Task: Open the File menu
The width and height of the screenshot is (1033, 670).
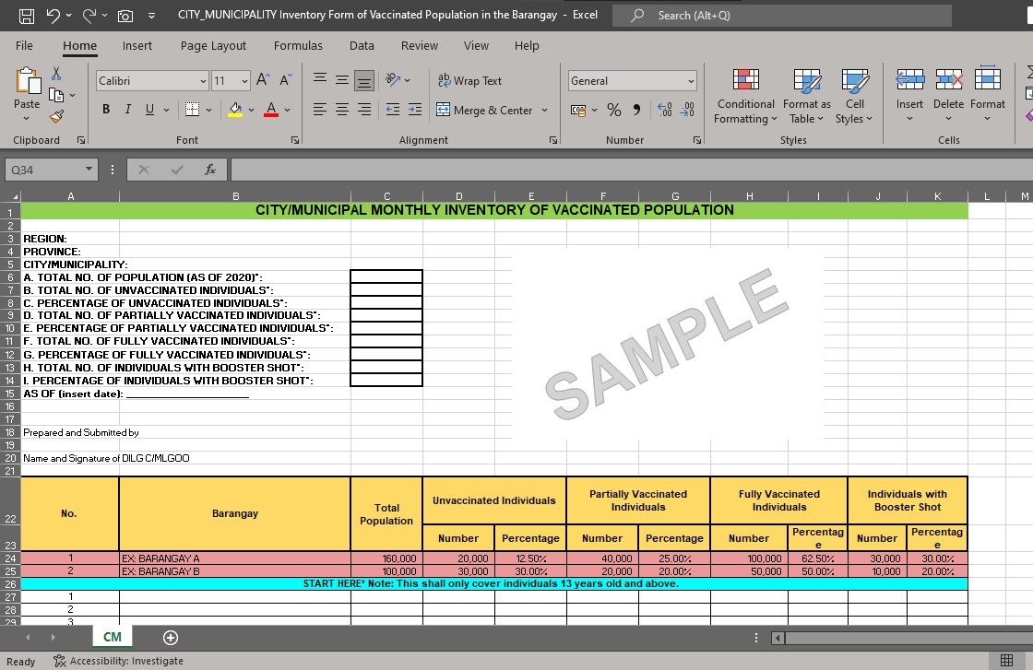Action: coord(24,45)
